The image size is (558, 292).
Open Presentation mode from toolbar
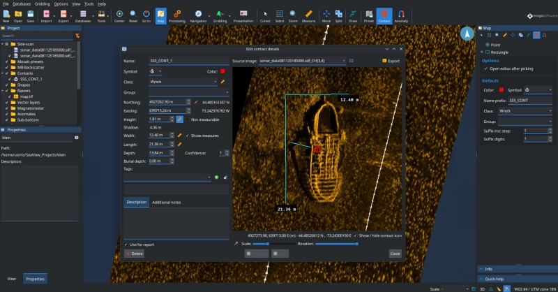tap(243, 16)
